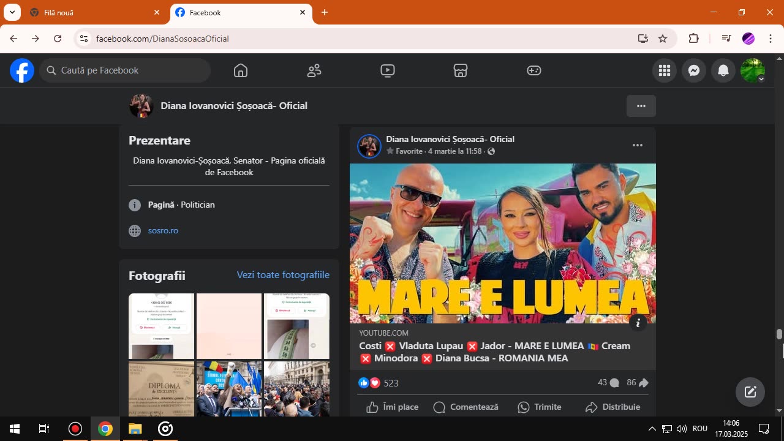This screenshot has width=784, height=441.
Task: Open the Marketplace icon
Action: (x=461, y=70)
